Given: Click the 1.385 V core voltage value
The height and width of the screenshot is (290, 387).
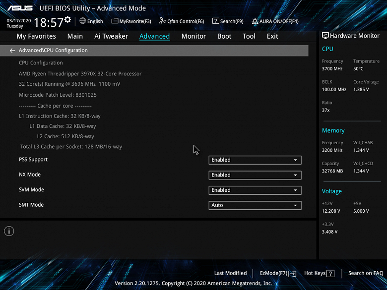Looking at the screenshot, I should 361,90.
